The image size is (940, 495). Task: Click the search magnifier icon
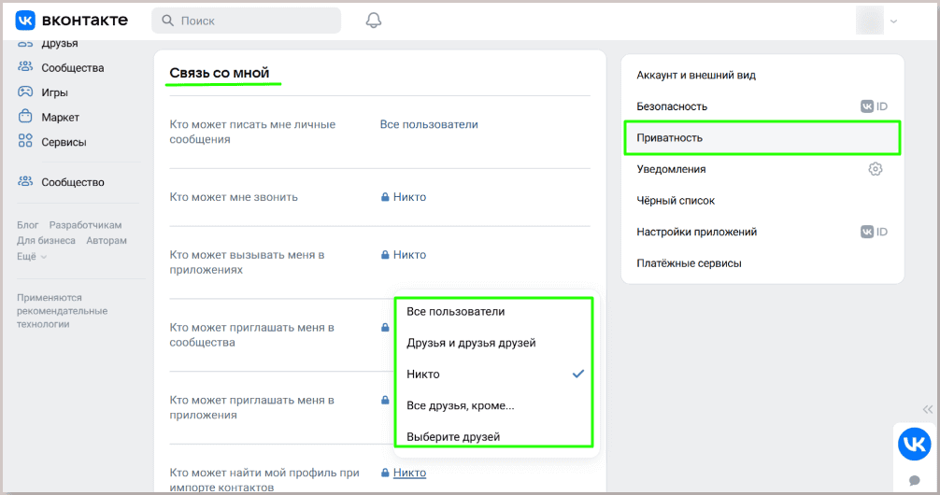pos(168,21)
